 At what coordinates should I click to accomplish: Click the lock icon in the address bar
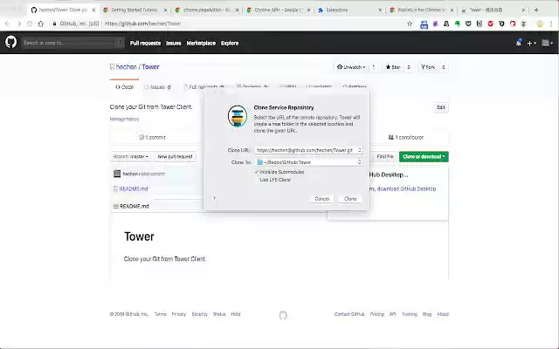coord(54,24)
